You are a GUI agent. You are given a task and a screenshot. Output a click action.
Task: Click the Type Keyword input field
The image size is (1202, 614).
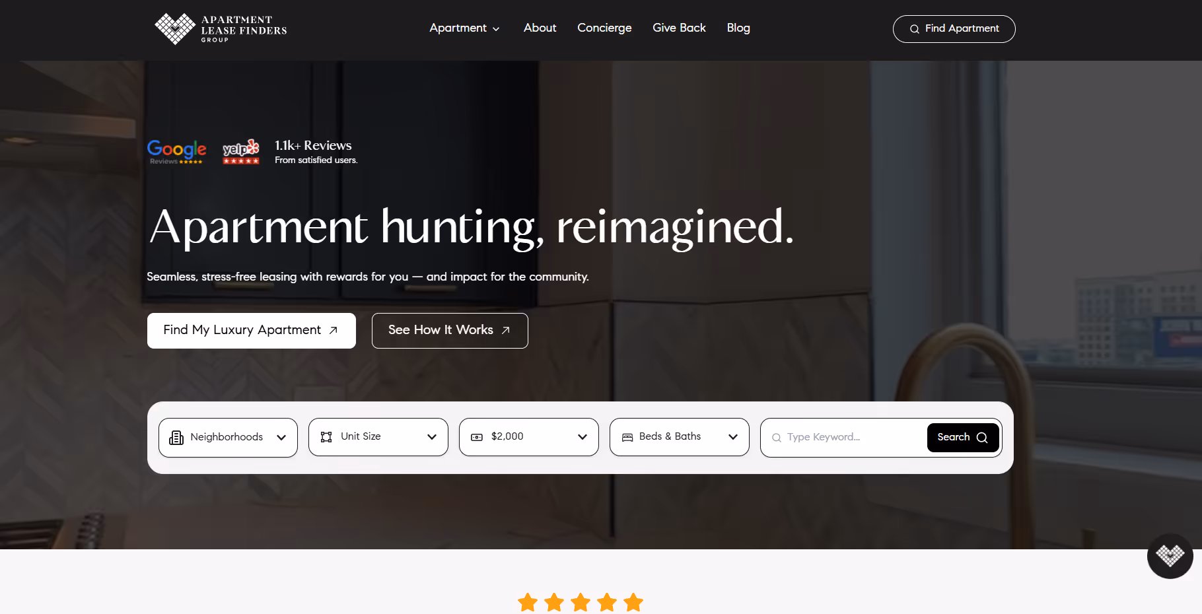pyautogui.click(x=845, y=437)
